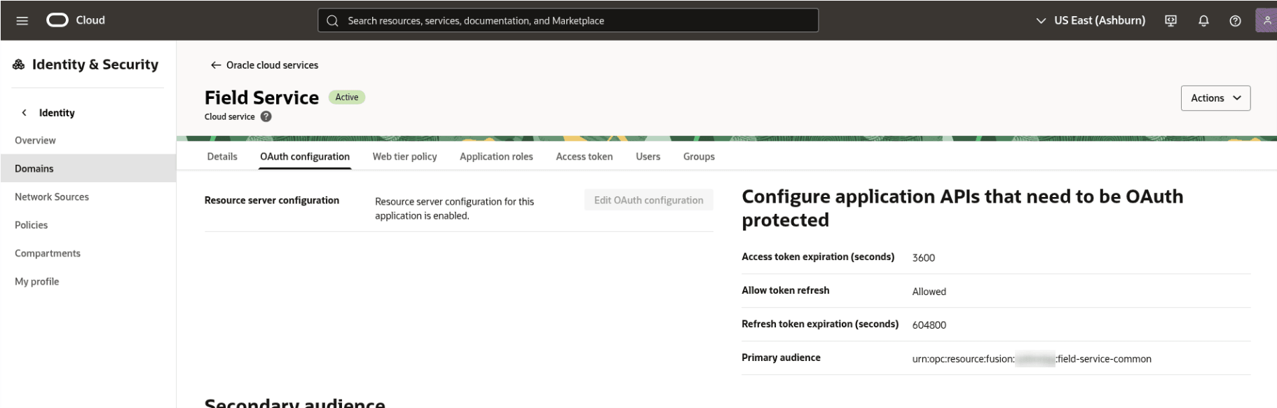This screenshot has width=1277, height=408.
Task: Open the Groups tab
Action: pos(699,156)
